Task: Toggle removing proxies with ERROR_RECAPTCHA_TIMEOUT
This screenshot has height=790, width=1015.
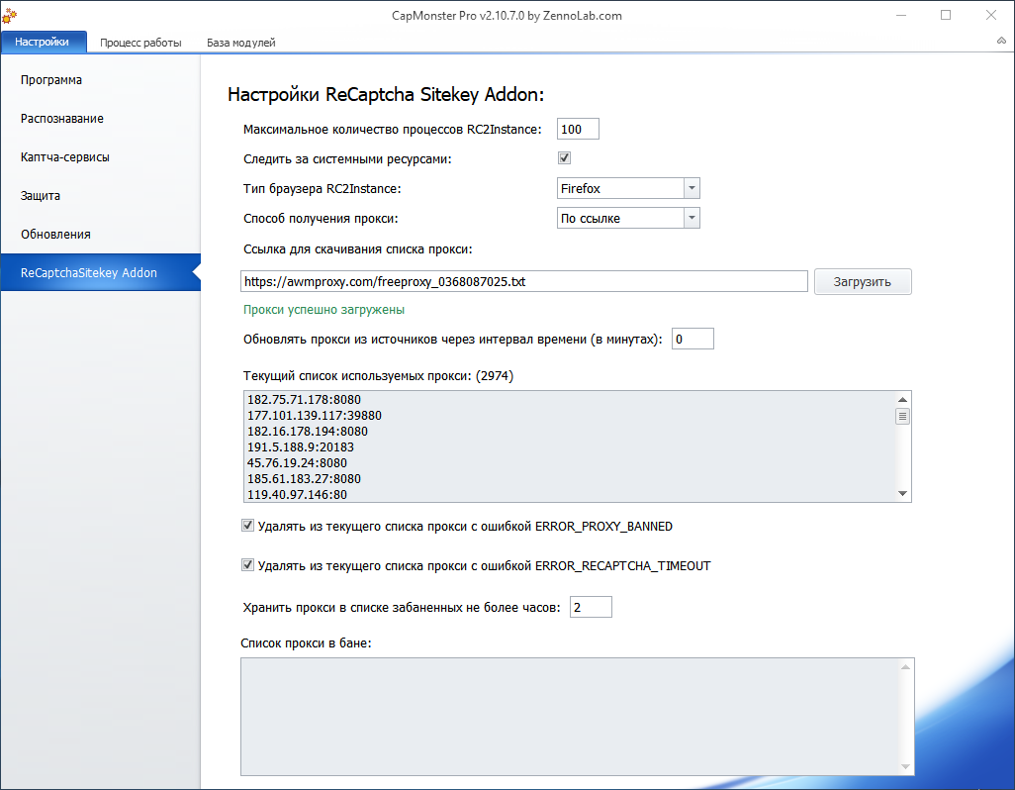Action: pyautogui.click(x=247, y=564)
